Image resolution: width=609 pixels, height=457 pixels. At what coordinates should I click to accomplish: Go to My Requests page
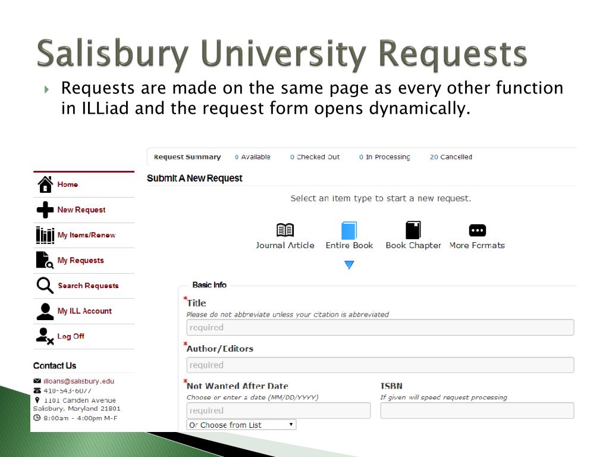(x=81, y=261)
